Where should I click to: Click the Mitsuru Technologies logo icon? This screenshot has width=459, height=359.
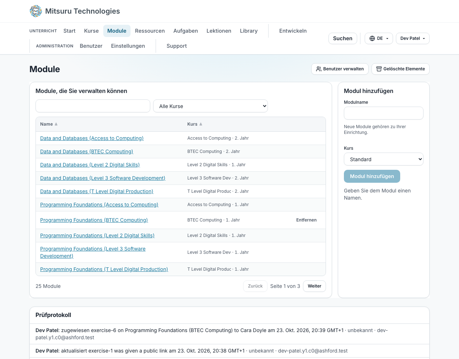[x=36, y=11]
